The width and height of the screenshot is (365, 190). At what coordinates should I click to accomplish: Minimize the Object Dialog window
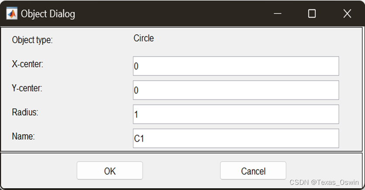pyautogui.click(x=278, y=14)
